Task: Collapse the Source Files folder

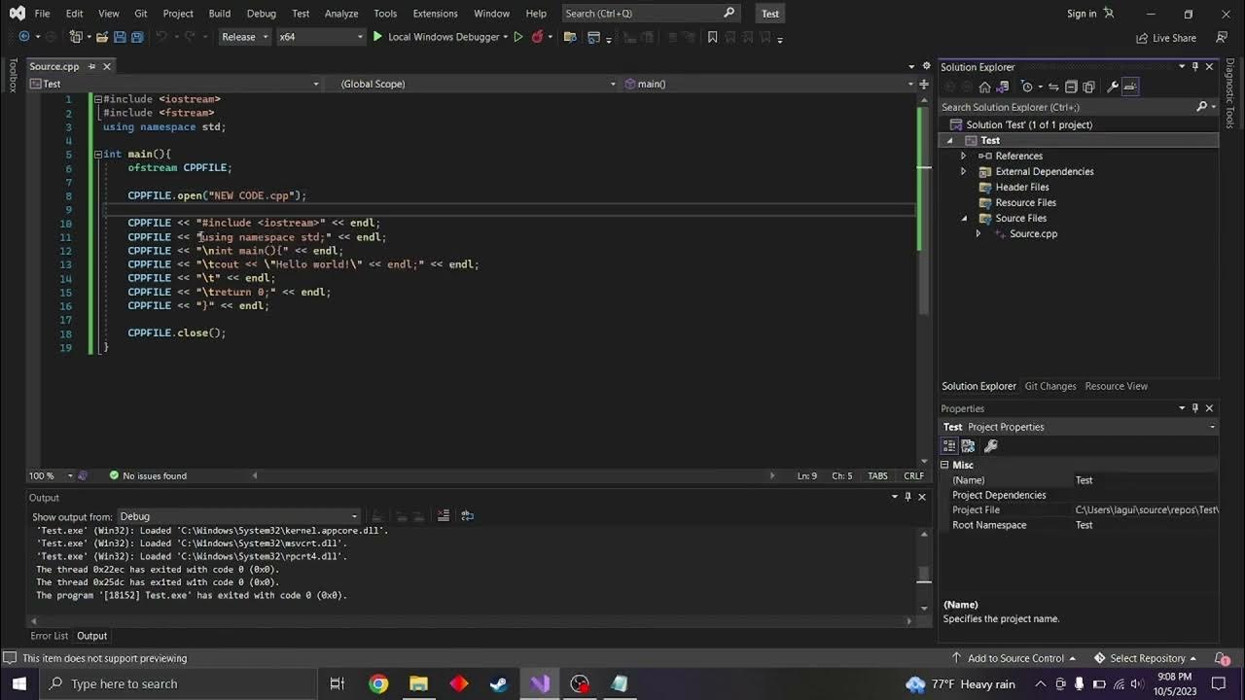Action: point(964,218)
